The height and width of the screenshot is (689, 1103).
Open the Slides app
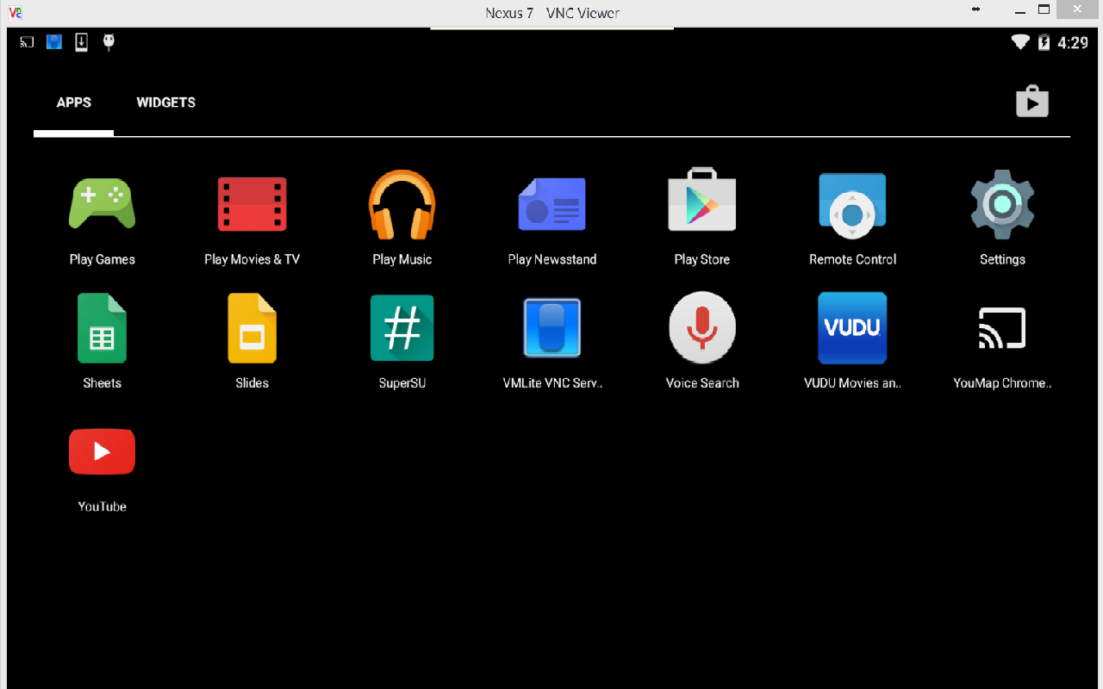point(252,328)
